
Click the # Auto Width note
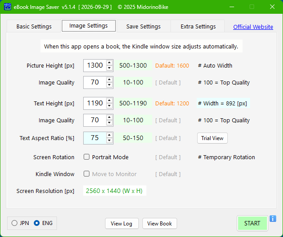tap(215, 66)
